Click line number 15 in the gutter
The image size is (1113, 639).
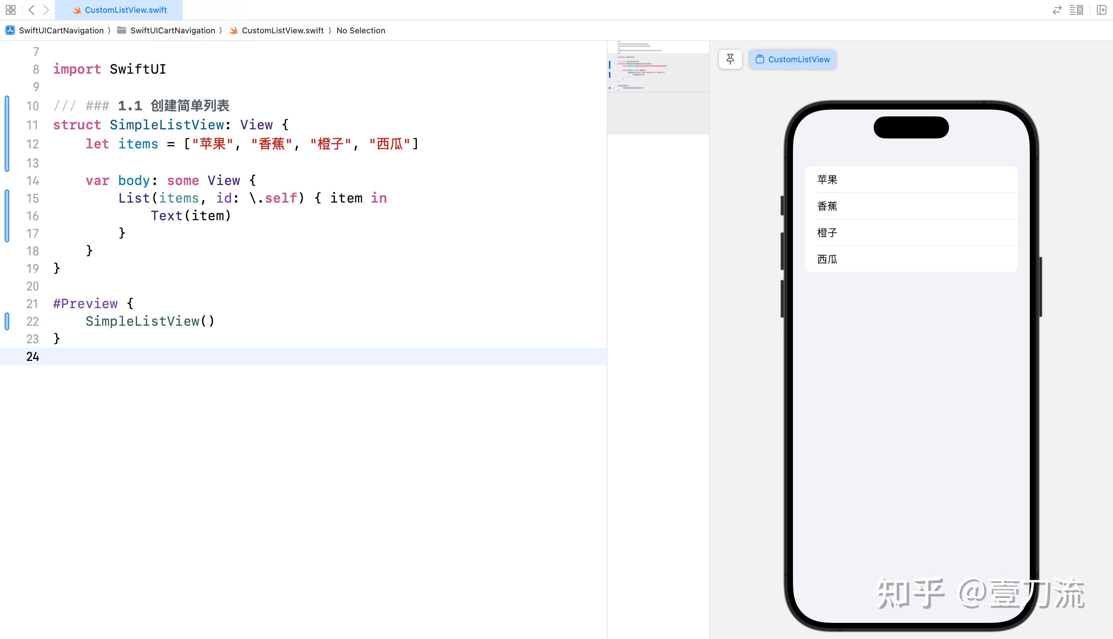(x=33, y=198)
